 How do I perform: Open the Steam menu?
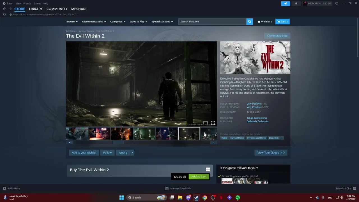(8, 3)
